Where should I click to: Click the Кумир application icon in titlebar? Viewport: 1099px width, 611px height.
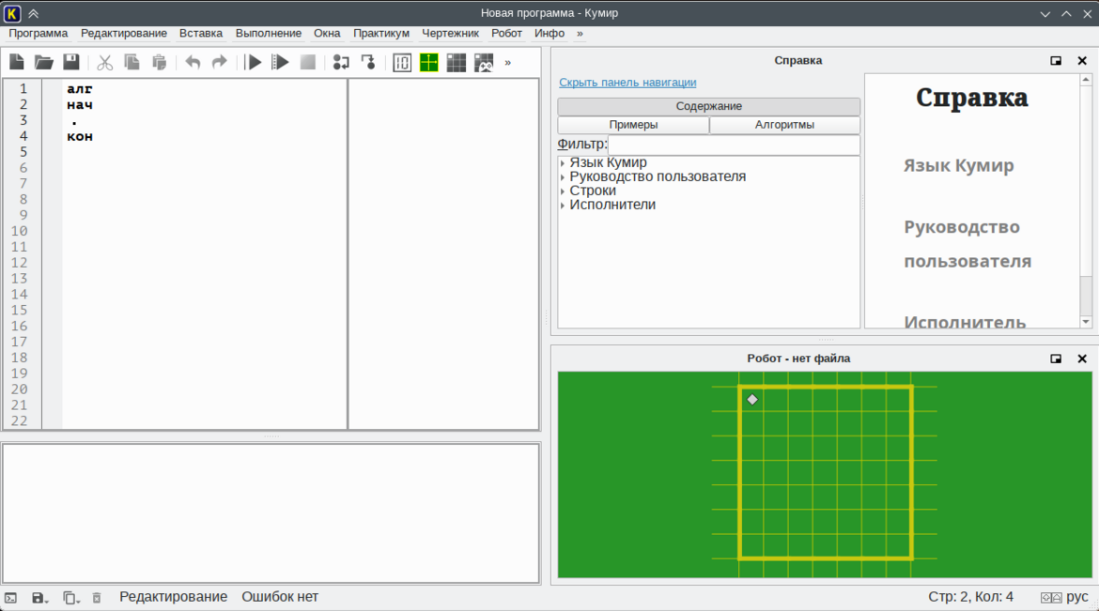(x=12, y=13)
